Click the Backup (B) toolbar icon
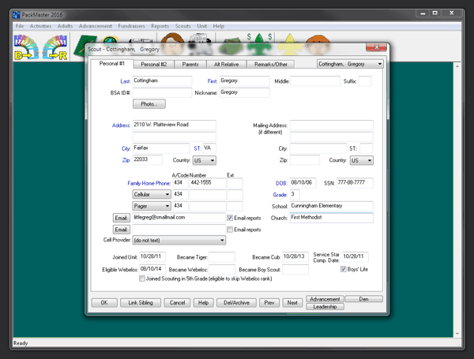 tap(26, 47)
